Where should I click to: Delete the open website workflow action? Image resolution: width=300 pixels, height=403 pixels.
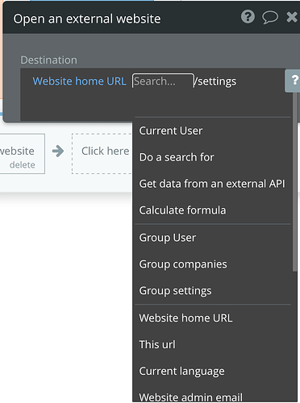tap(23, 164)
